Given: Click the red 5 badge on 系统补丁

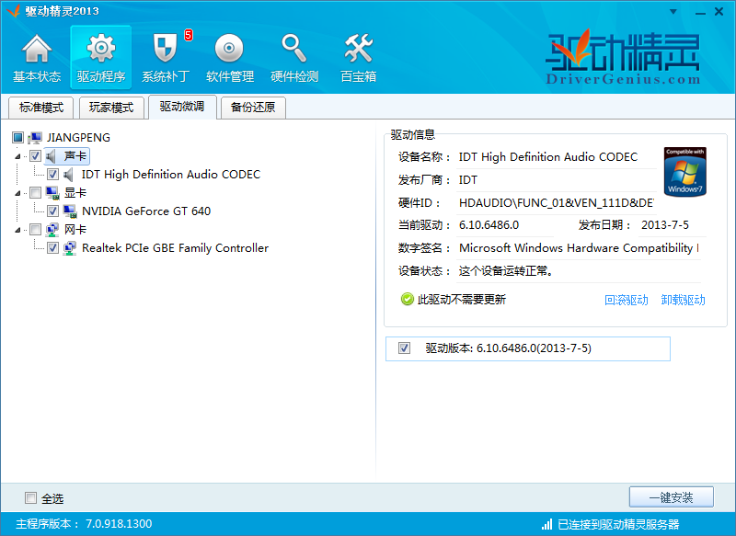Looking at the screenshot, I should pyautogui.click(x=189, y=35).
